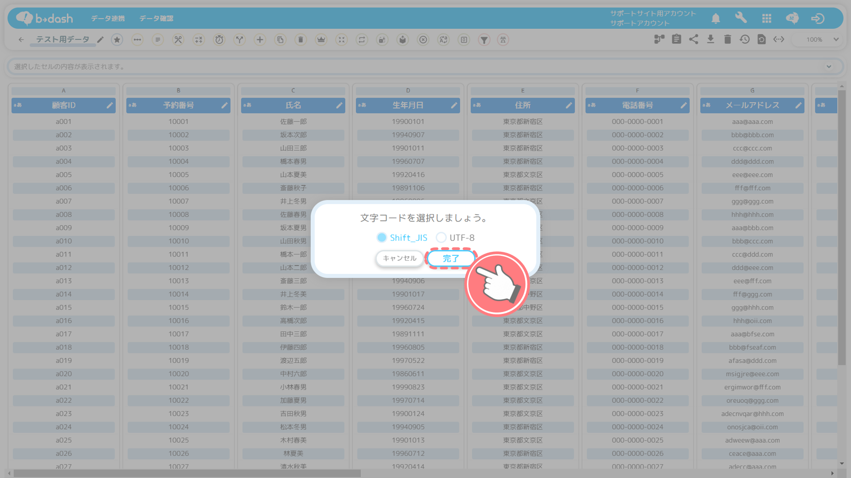This screenshot has height=478, width=851.
Task: Select cell msigjre@eee.com
Action: 752,374
